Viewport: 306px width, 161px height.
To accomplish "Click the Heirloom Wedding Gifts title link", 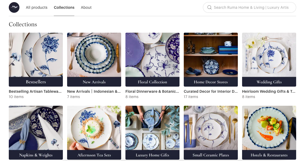I will pyautogui.click(x=269, y=91).
